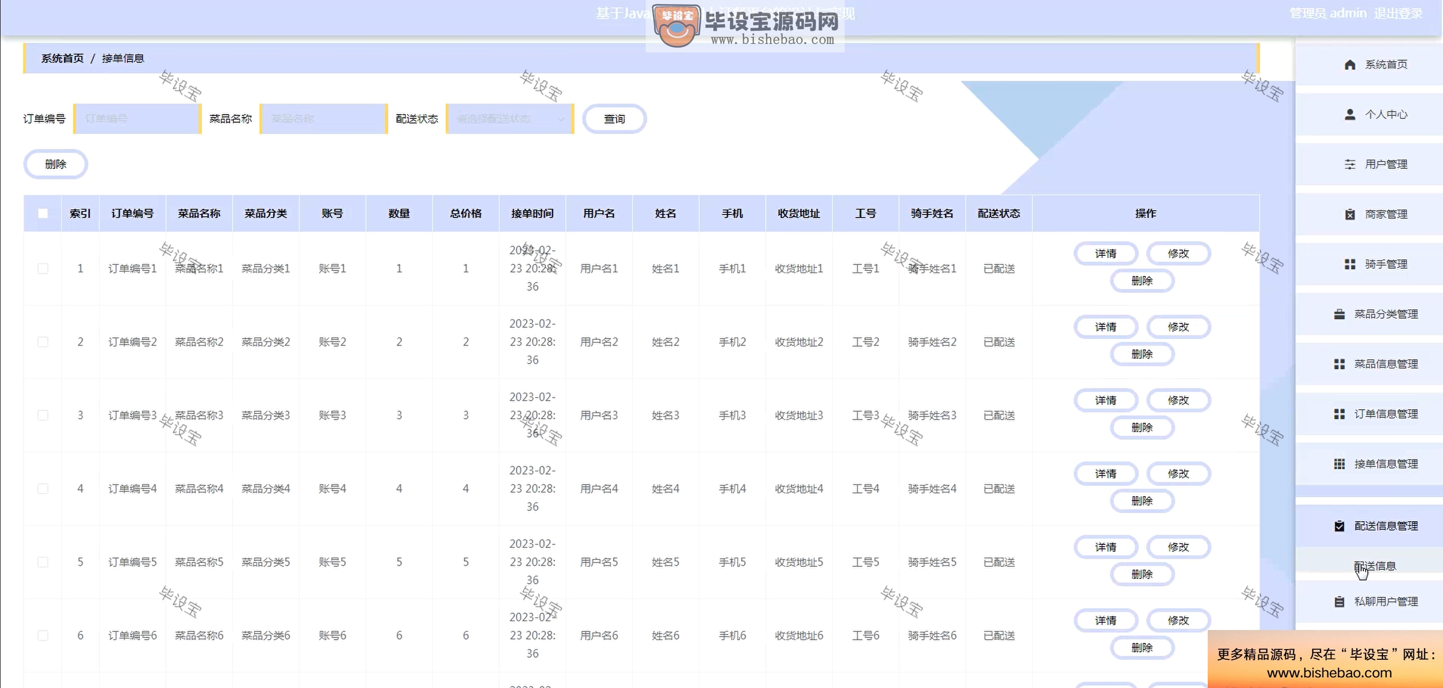Click 详情 for row 订单编号3
The width and height of the screenshot is (1443, 688).
click(1106, 400)
